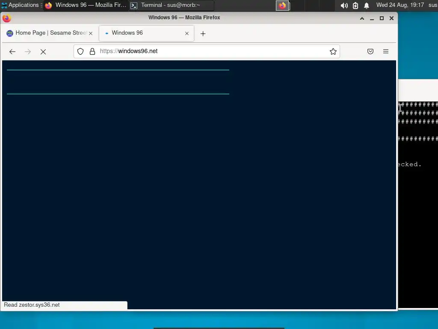Open power manager battery icon

355,5
